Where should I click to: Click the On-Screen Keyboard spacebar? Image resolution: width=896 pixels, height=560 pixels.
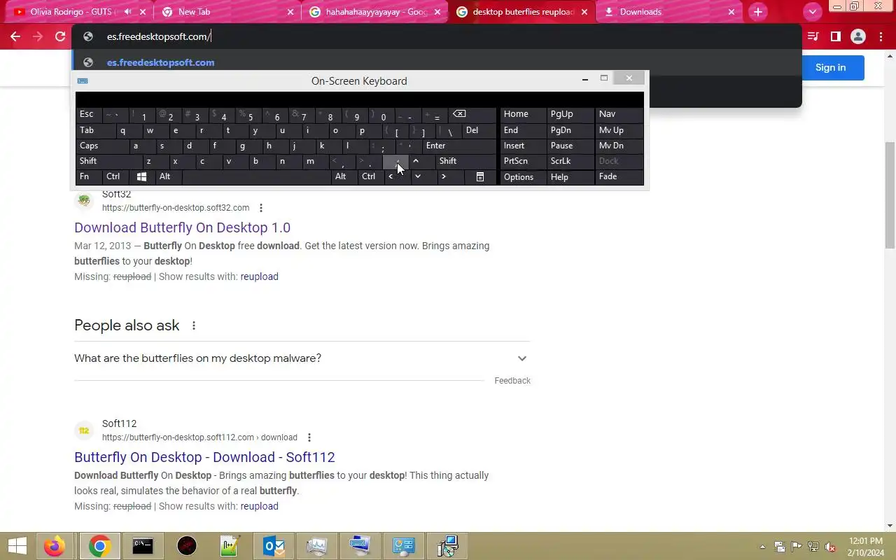click(256, 177)
